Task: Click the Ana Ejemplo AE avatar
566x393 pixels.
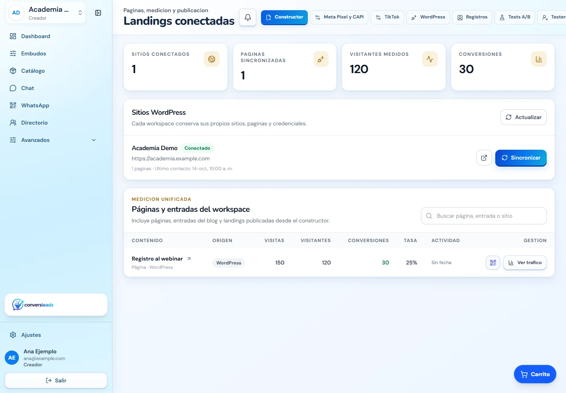Action: pos(12,358)
